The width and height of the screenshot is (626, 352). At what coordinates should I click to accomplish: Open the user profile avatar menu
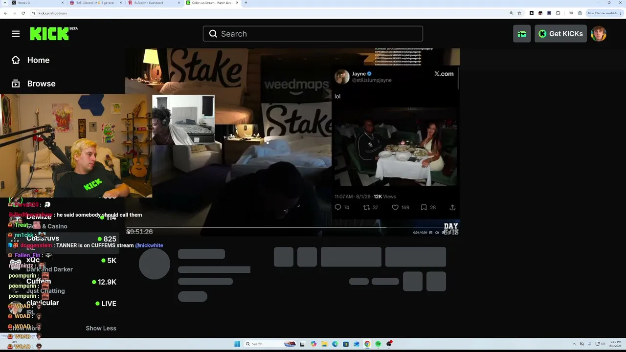pyautogui.click(x=599, y=34)
